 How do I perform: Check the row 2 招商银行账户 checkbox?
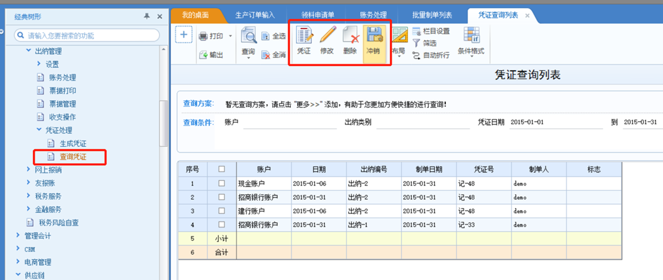pyautogui.click(x=221, y=197)
